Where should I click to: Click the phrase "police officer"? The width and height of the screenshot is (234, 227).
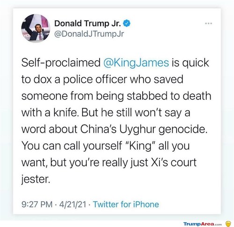pos(95,79)
